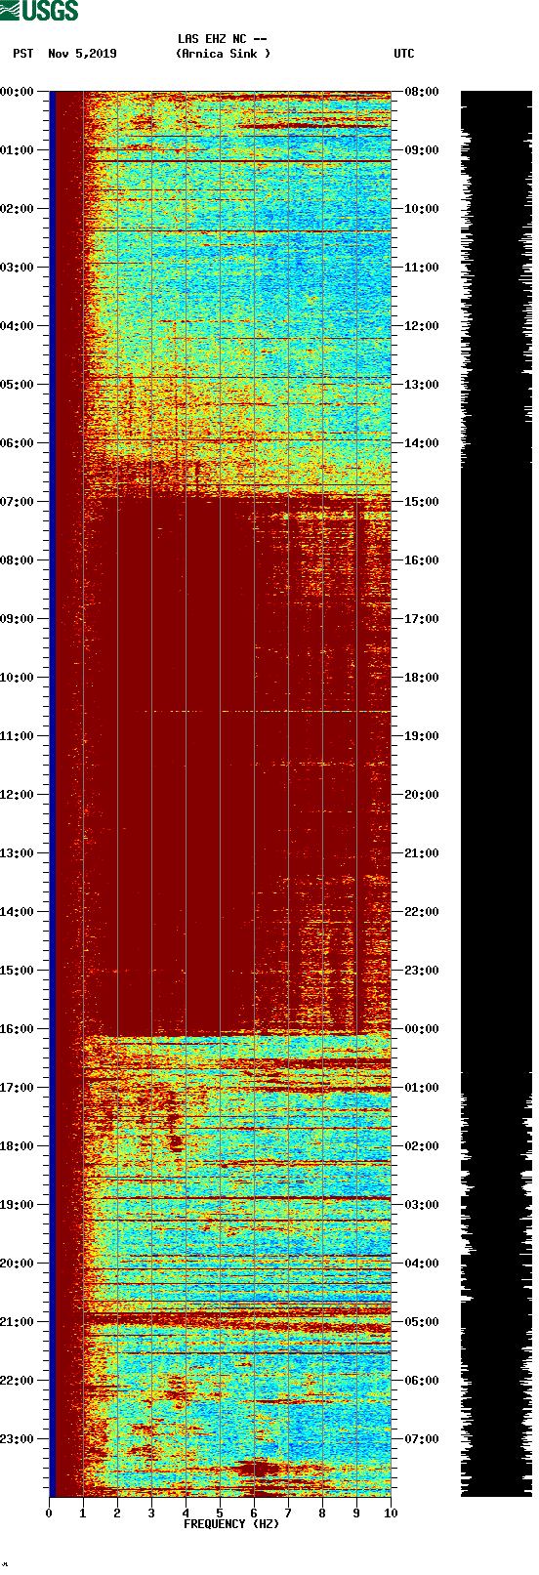Click the PST 07:00 time label
The image size is (539, 1575).
point(17,502)
